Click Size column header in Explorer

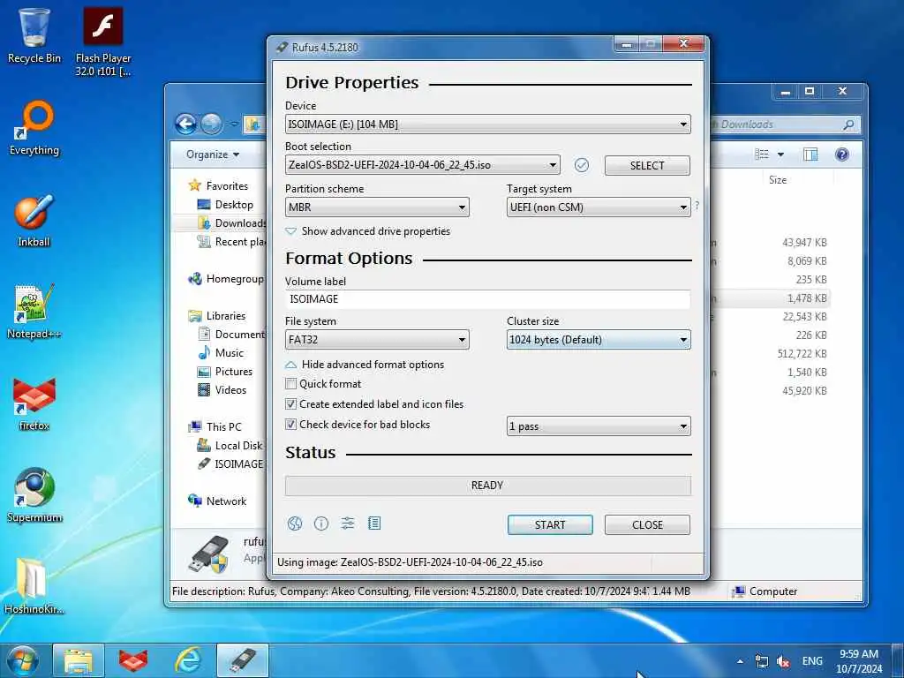click(x=777, y=180)
